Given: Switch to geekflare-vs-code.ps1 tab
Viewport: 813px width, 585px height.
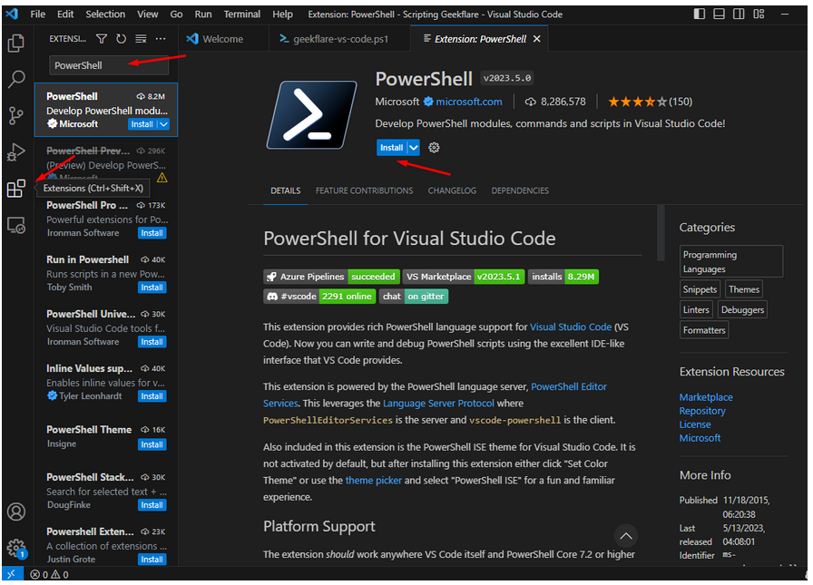Looking at the screenshot, I should 340,39.
